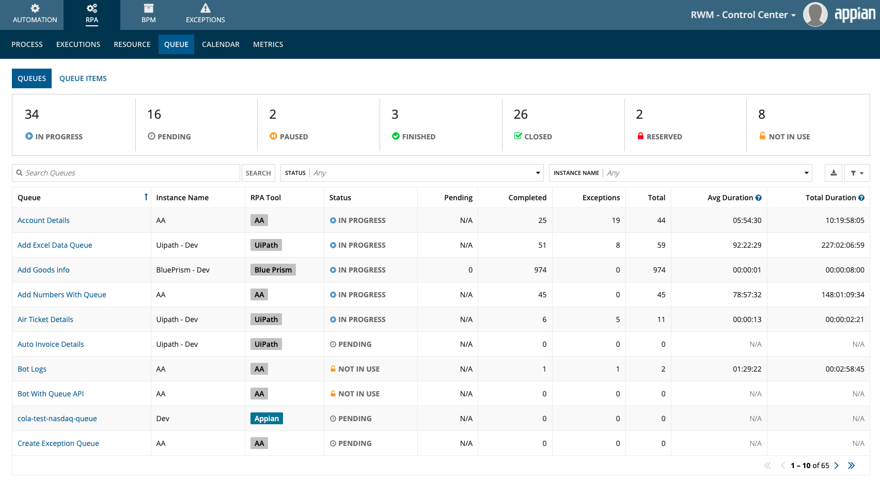Open the Status filter dropdown

(x=412, y=173)
